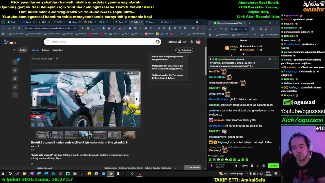
Task: Show hidden bookmarks chevron in Kick window
Action: [255, 35]
